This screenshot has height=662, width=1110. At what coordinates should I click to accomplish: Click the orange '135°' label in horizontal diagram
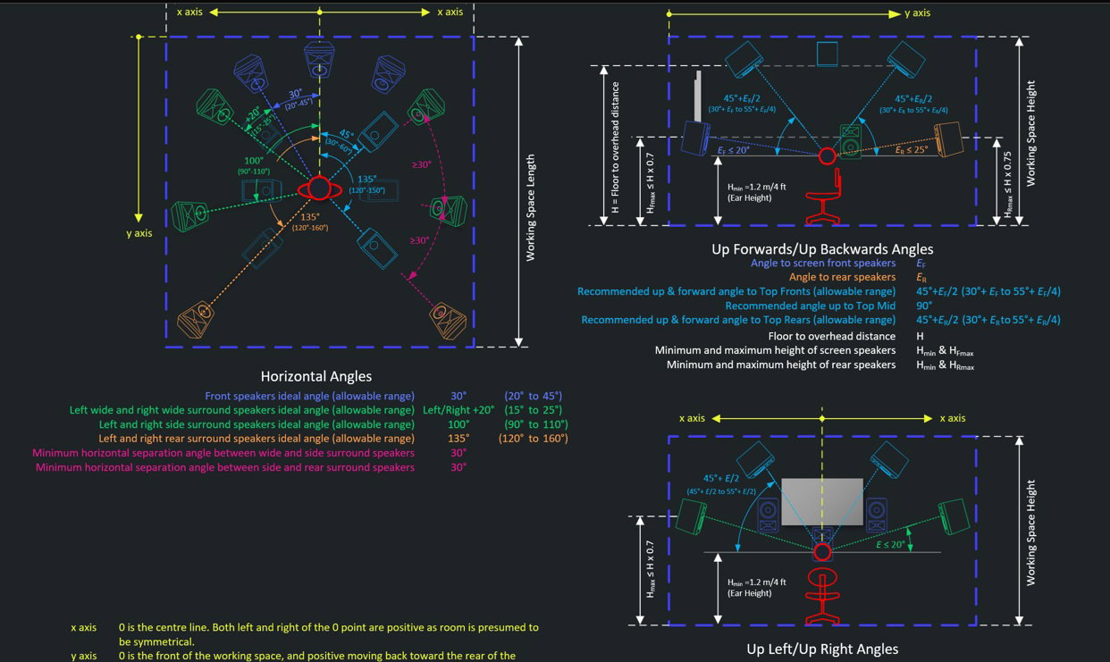coord(308,216)
